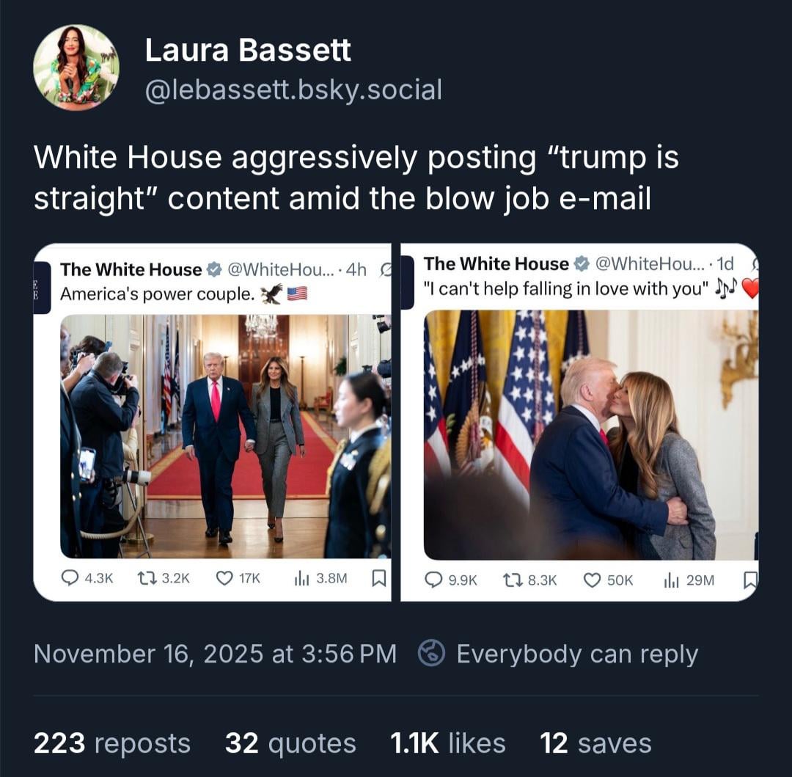
Task: Click the retweet icon showing 8.3K
Action: 512,580
